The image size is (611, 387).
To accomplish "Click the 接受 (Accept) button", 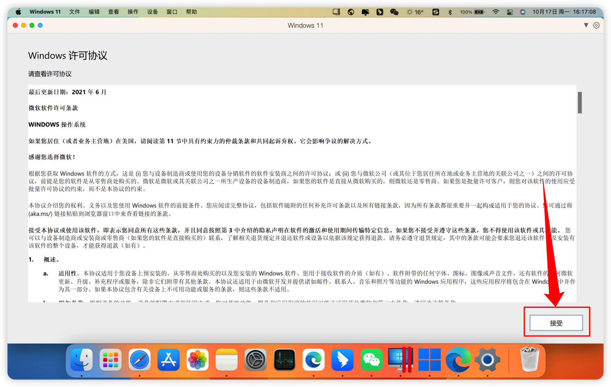I will (x=556, y=323).
